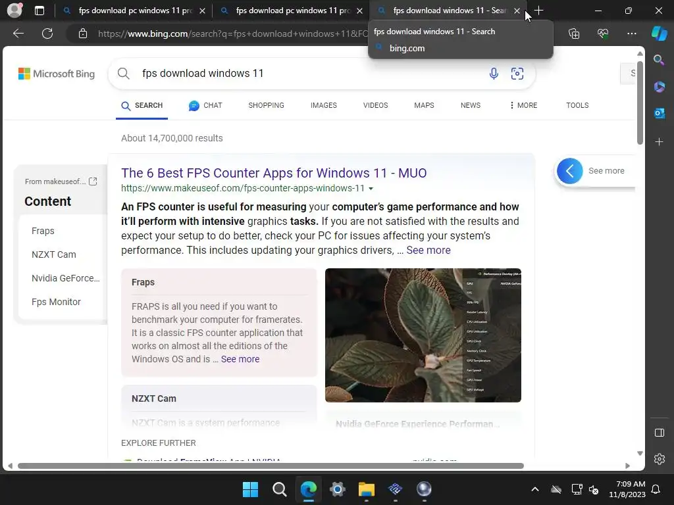The image size is (674, 505).
Task: Open clock and date 7:09 AM
Action: (627, 489)
